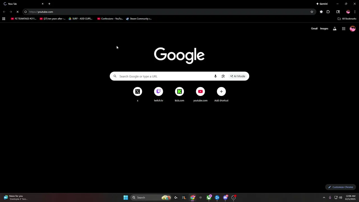Close the New Tab tab
The width and height of the screenshot is (359, 202).
[43, 4]
